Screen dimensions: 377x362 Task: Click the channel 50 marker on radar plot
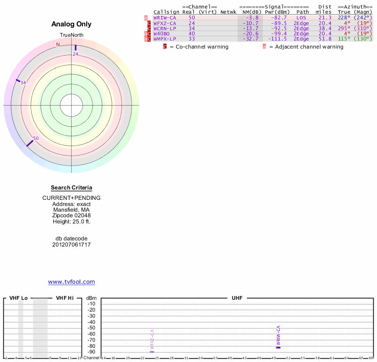pyautogui.click(x=30, y=142)
